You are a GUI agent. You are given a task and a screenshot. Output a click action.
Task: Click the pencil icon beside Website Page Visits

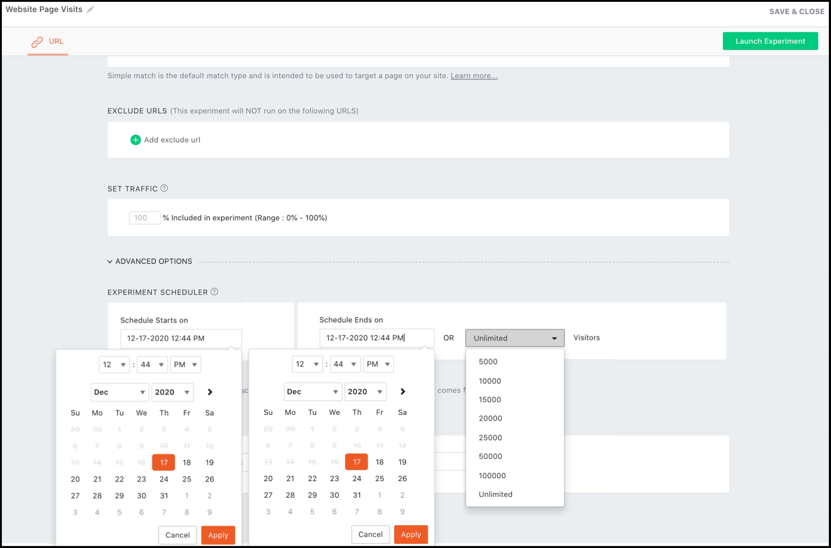point(90,10)
